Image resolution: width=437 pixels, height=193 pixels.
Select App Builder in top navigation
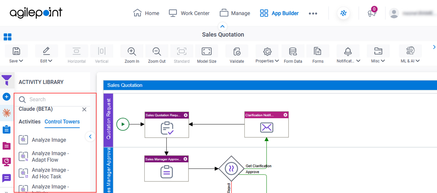[279, 13]
